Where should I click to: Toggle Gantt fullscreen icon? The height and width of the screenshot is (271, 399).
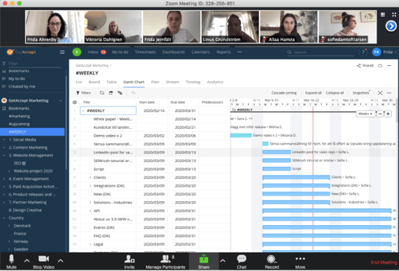[380, 93]
